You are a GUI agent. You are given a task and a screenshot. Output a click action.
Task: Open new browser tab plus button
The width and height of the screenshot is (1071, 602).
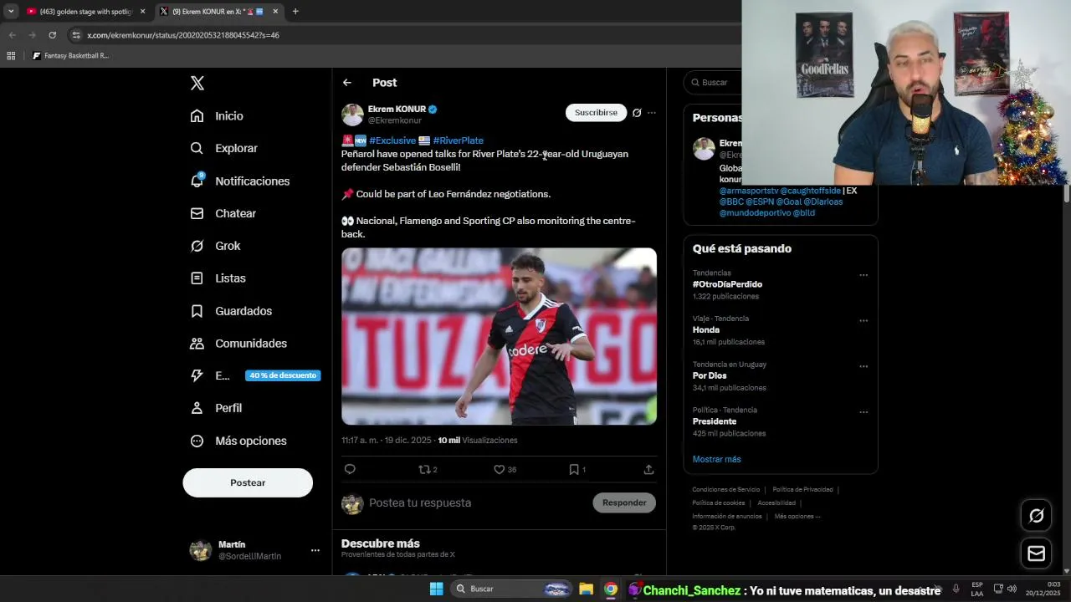tap(295, 12)
